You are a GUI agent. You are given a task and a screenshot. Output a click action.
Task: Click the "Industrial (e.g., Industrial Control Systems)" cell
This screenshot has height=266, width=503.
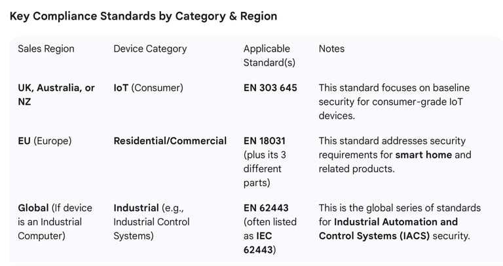(151, 221)
